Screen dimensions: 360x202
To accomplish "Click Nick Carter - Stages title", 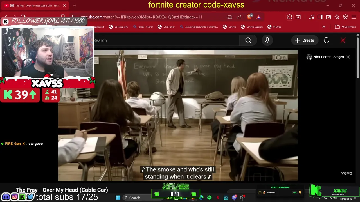I will 328,57.
